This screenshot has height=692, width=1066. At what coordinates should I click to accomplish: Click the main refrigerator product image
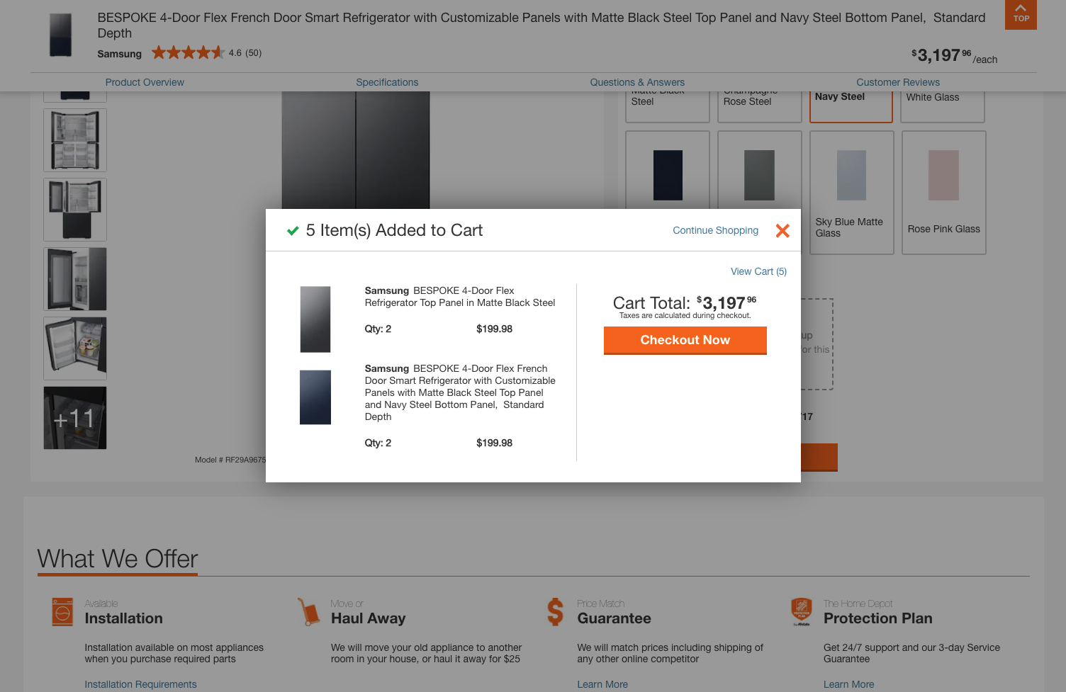click(356, 150)
